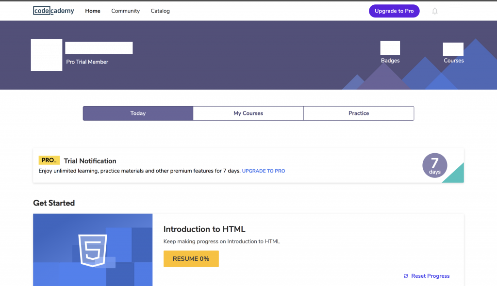The image size is (497, 286).
Task: Click the Codecademy logo
Action: pyautogui.click(x=53, y=11)
